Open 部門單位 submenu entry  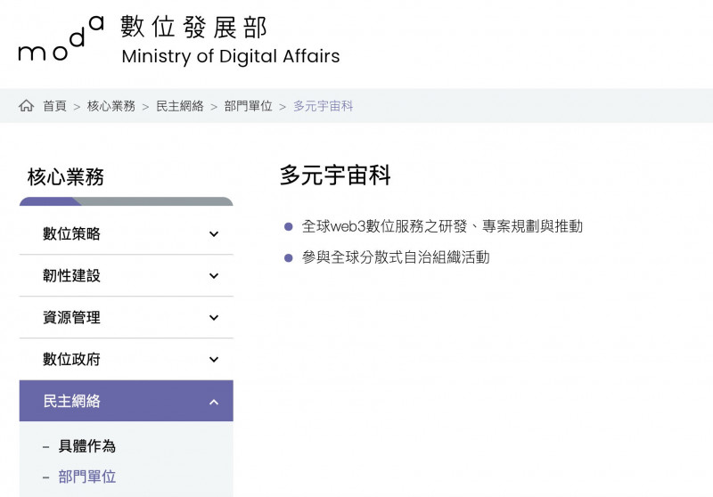86,477
